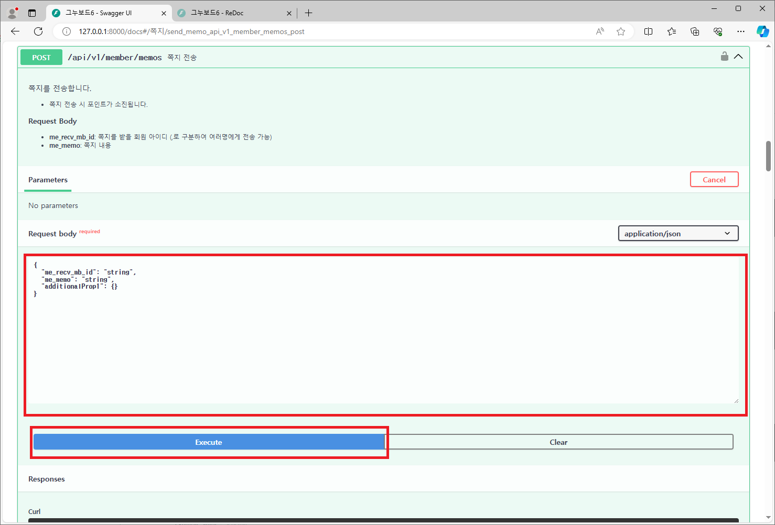This screenshot has width=775, height=525.
Task: Open the favorites list
Action: 672,31
